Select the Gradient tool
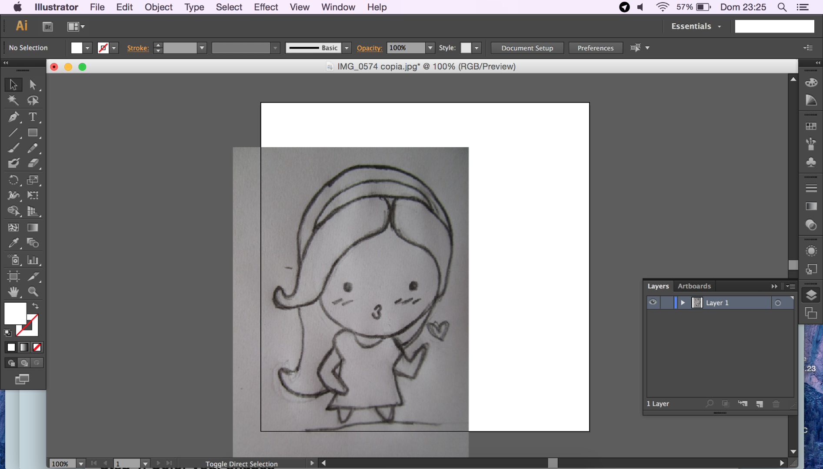 pos(33,227)
